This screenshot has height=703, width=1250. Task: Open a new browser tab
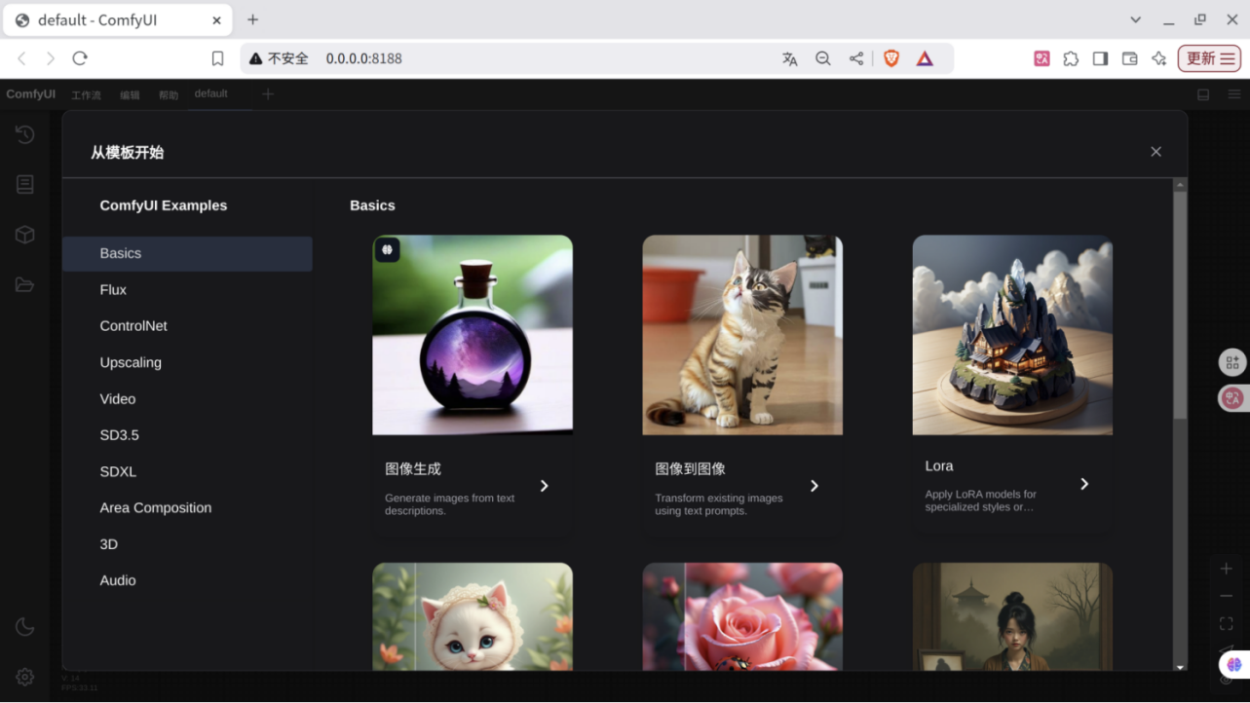pos(252,19)
